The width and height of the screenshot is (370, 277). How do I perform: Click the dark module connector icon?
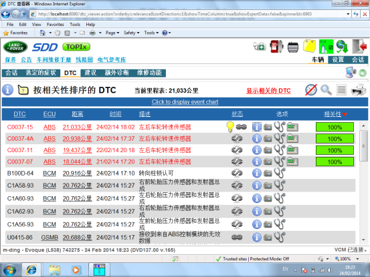click(x=293, y=47)
